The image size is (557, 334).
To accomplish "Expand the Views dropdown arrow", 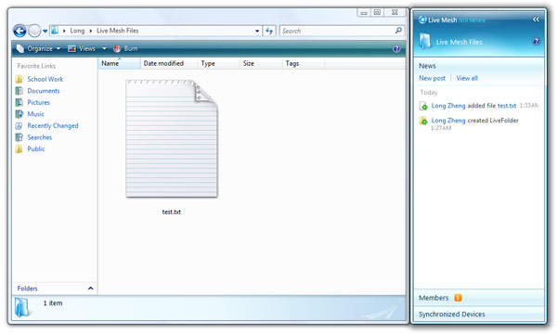I will click(104, 48).
